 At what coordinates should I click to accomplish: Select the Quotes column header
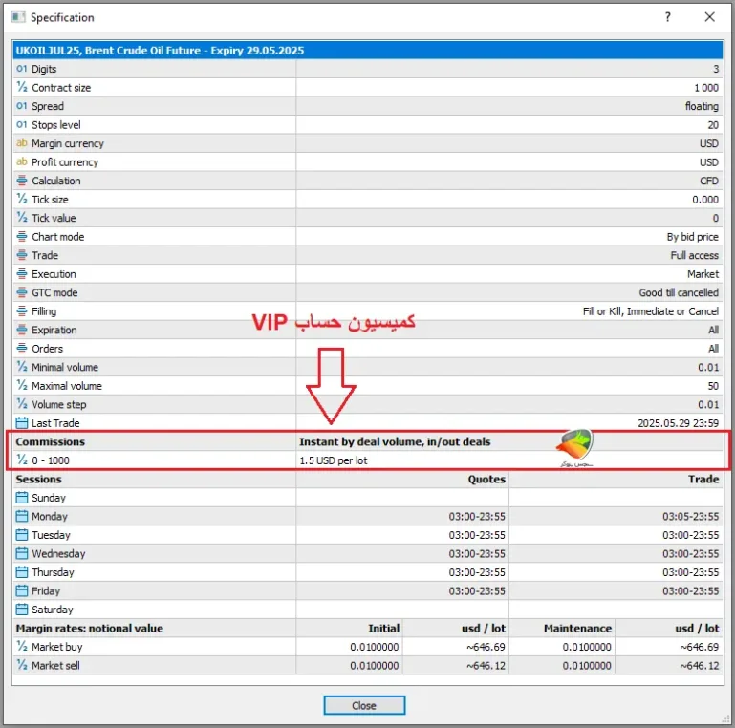[x=486, y=479]
